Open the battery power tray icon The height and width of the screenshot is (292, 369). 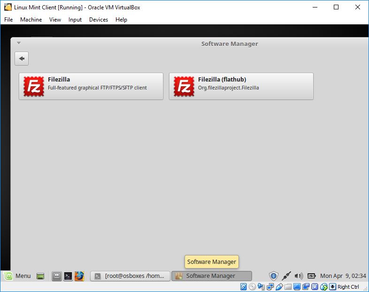point(311,276)
